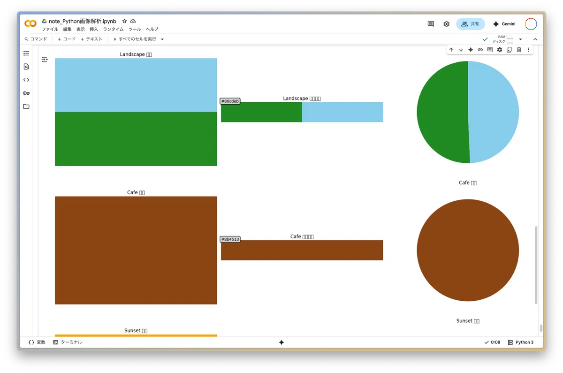Star the notebook with the star icon

tap(124, 21)
